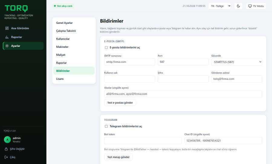The height and width of the screenshot is (164, 272).
Task: Click the Ayarlar gear icon
Action: (7, 46)
